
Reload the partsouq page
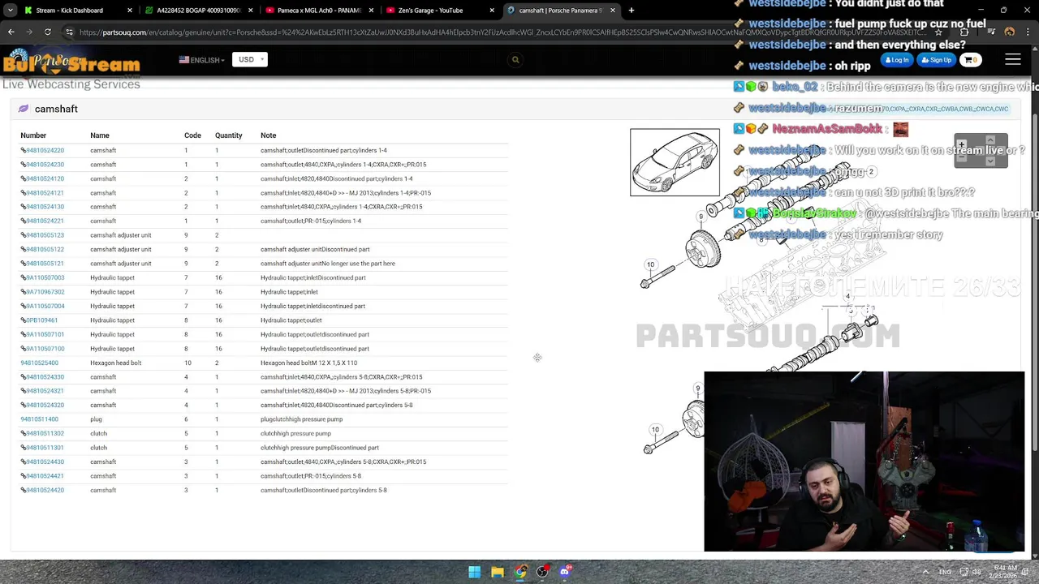pos(47,32)
